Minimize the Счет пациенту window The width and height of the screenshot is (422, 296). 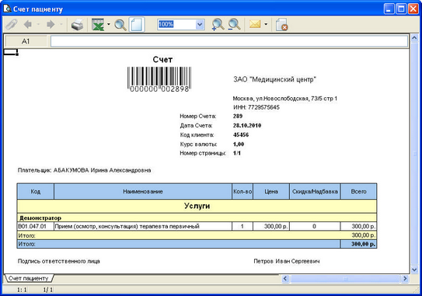point(389,9)
